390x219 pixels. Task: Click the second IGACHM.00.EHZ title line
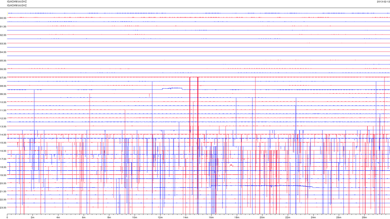[x=17, y=5]
